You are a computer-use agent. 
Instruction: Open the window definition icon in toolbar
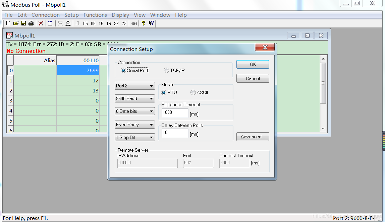[50, 23]
